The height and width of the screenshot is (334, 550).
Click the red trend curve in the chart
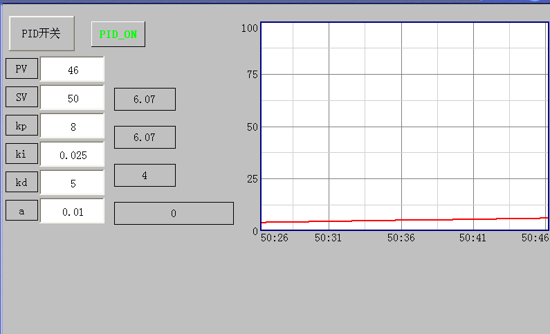tap(401, 220)
